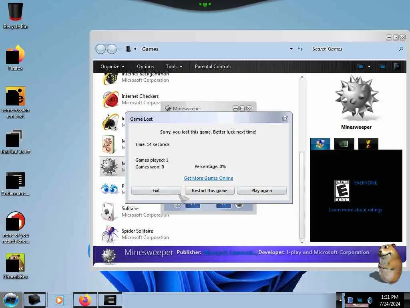This screenshot has height=308, width=410.
Task: Open the Organize dropdown menu
Action: [x=113, y=67]
